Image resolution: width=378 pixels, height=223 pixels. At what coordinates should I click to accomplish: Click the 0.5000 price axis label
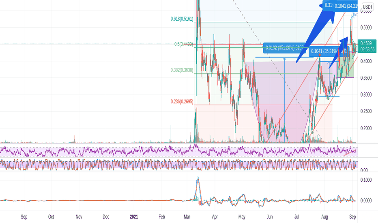(x=366, y=28)
